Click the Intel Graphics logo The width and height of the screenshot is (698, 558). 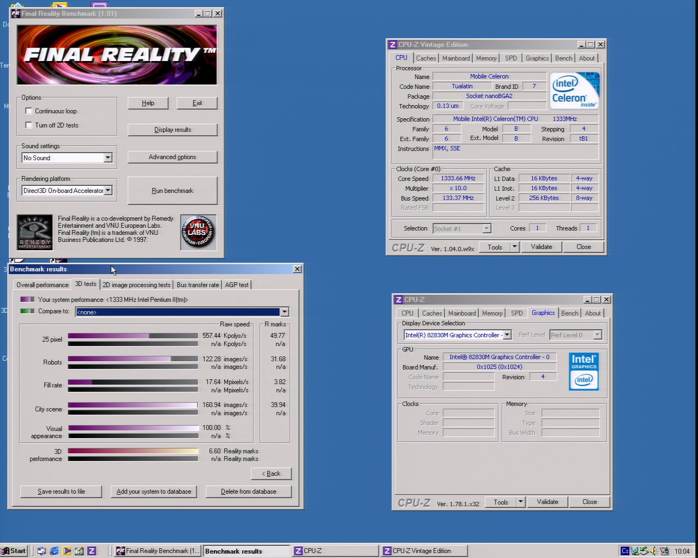pyautogui.click(x=583, y=372)
